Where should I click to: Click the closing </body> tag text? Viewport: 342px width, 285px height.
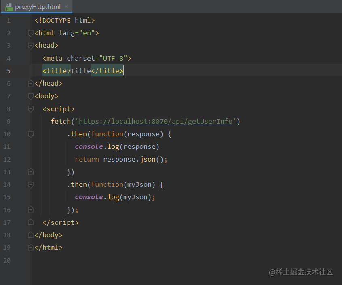tap(49, 235)
